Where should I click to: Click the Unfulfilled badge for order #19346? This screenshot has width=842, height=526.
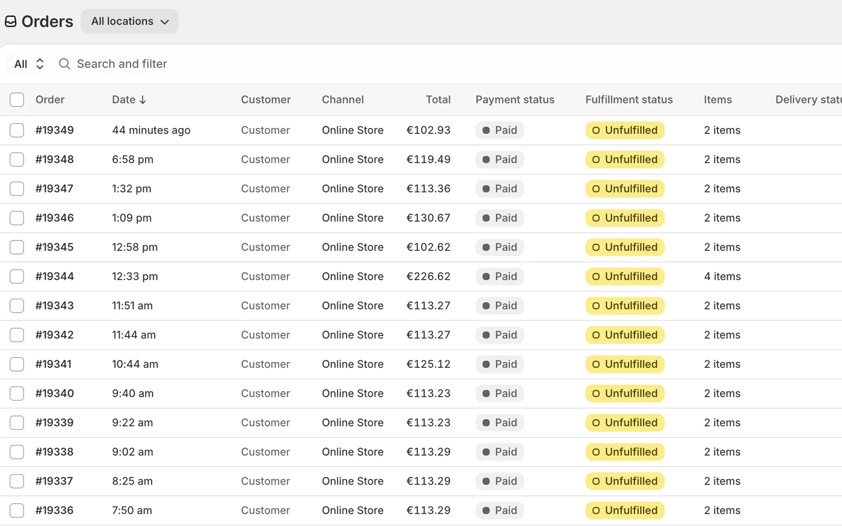pos(625,218)
